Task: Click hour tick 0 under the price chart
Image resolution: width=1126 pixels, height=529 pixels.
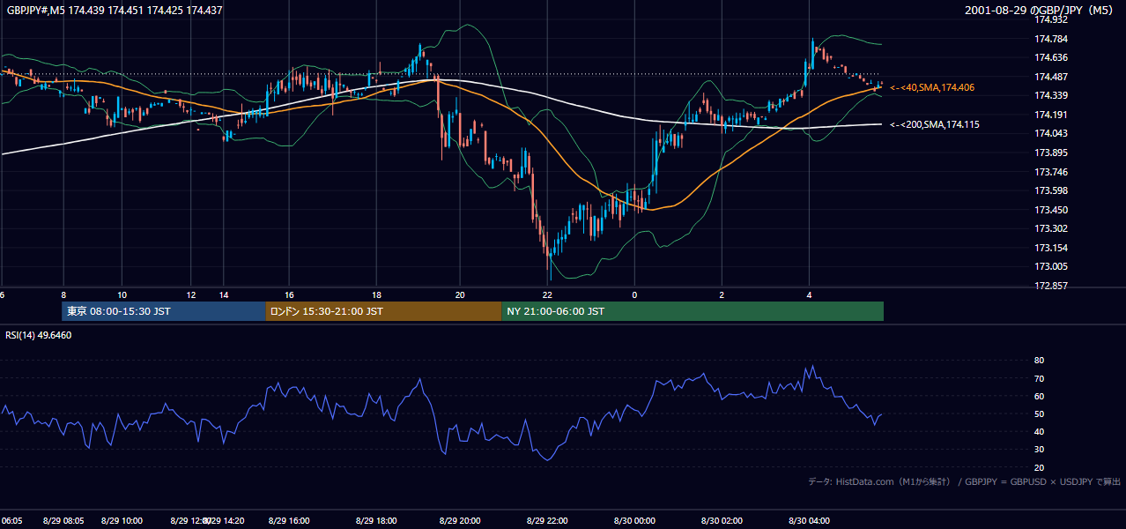Action: (634, 294)
